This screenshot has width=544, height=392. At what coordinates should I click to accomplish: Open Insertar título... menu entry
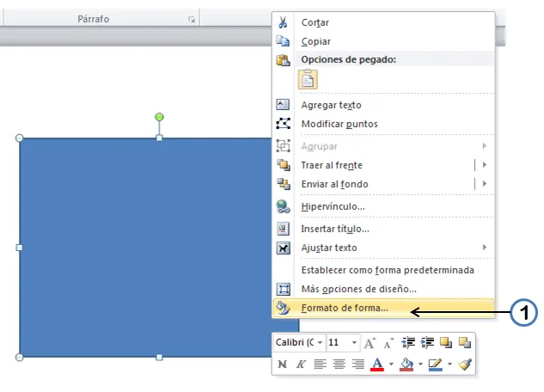pyautogui.click(x=383, y=229)
